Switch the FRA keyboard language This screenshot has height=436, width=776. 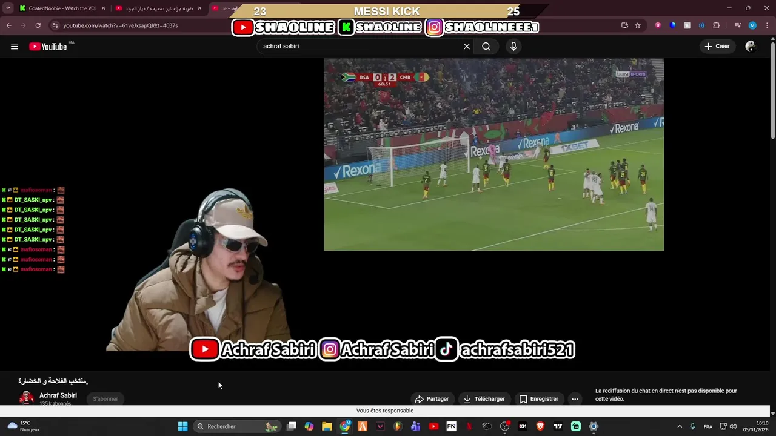[x=708, y=426]
